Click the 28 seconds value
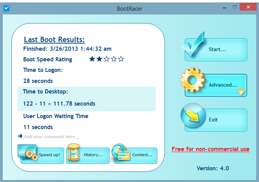The width and height of the screenshot is (259, 182). pyautogui.click(x=38, y=81)
